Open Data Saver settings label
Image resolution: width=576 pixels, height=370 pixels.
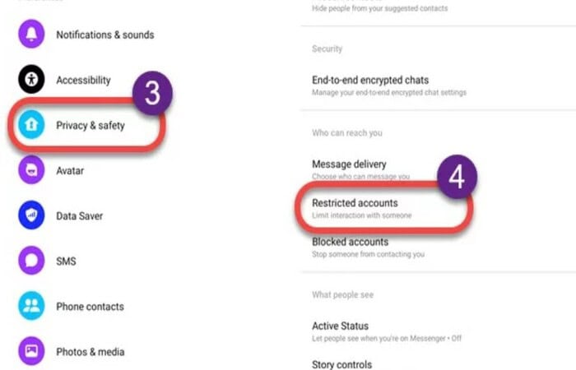click(79, 215)
